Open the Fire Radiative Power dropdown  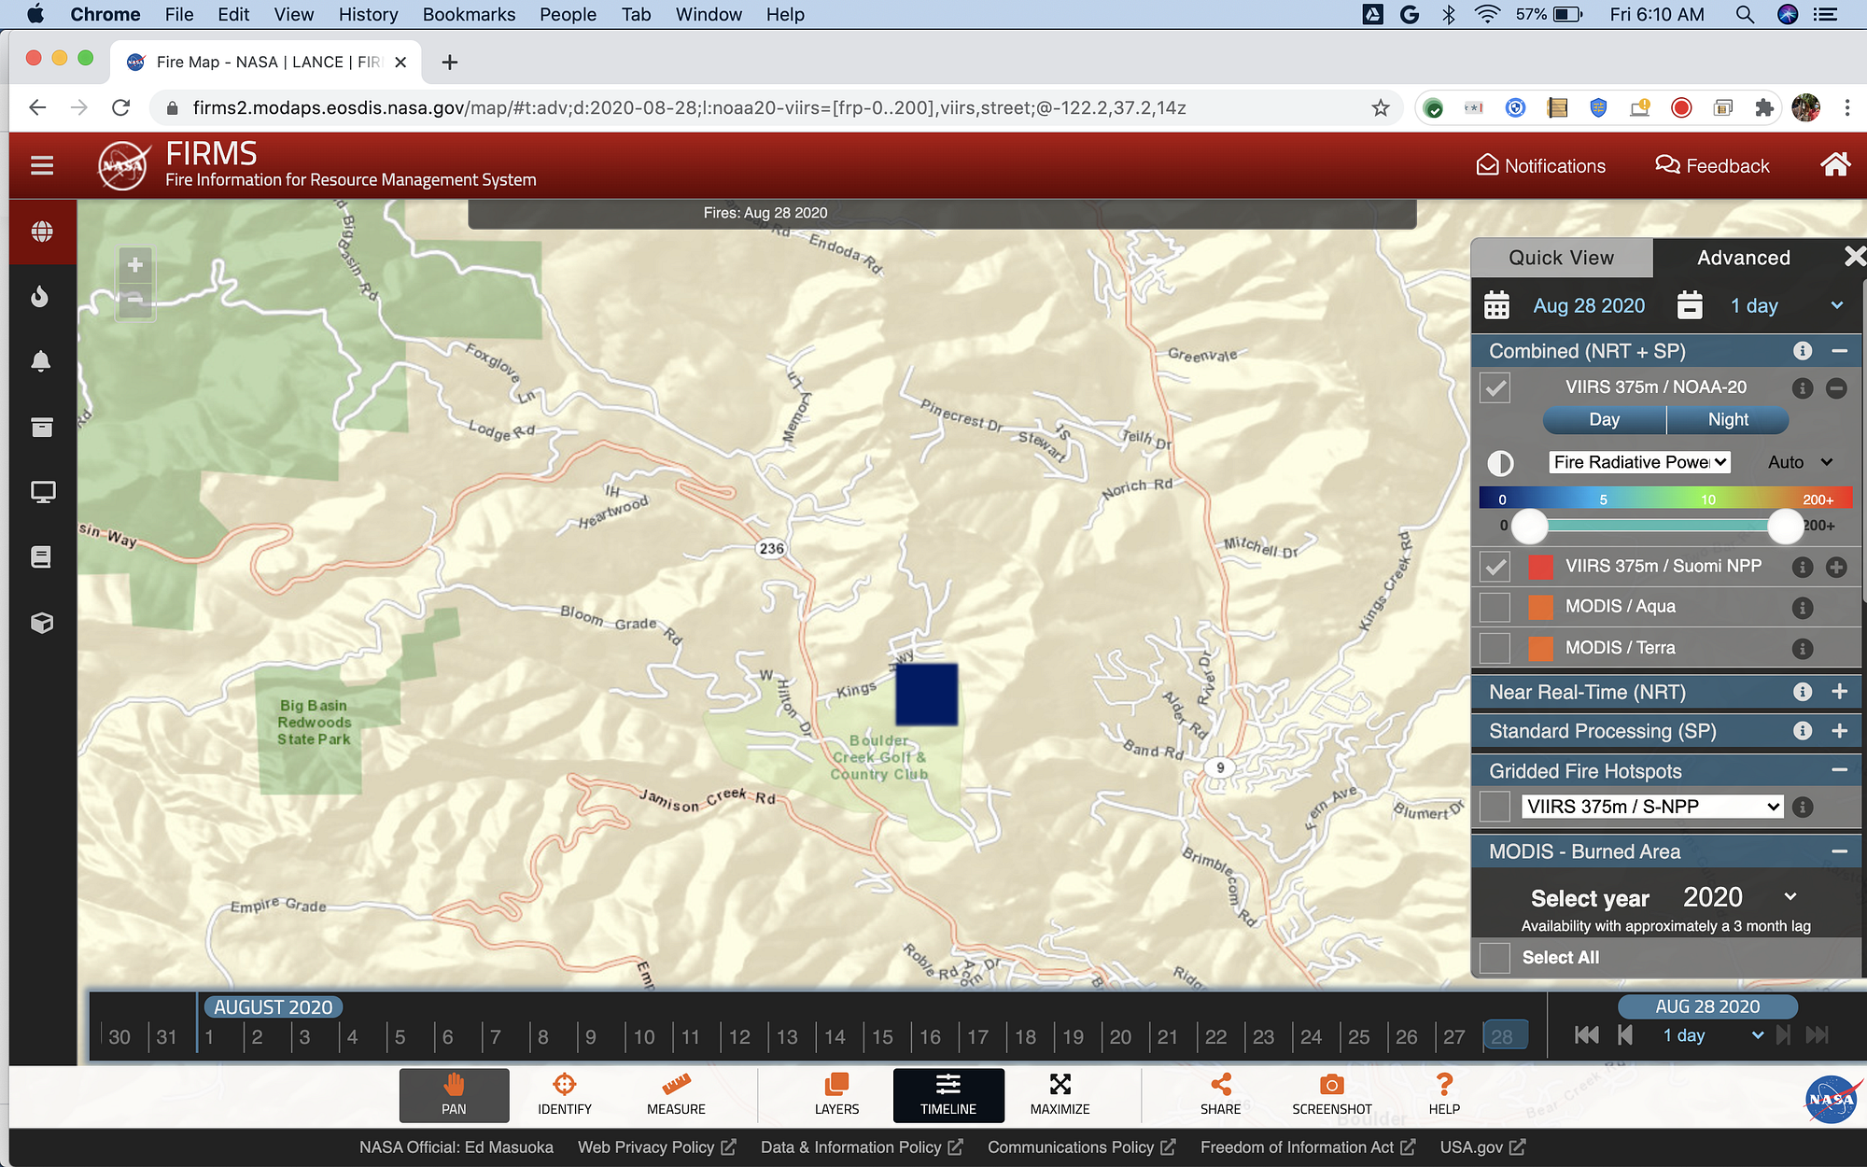pyautogui.click(x=1639, y=462)
